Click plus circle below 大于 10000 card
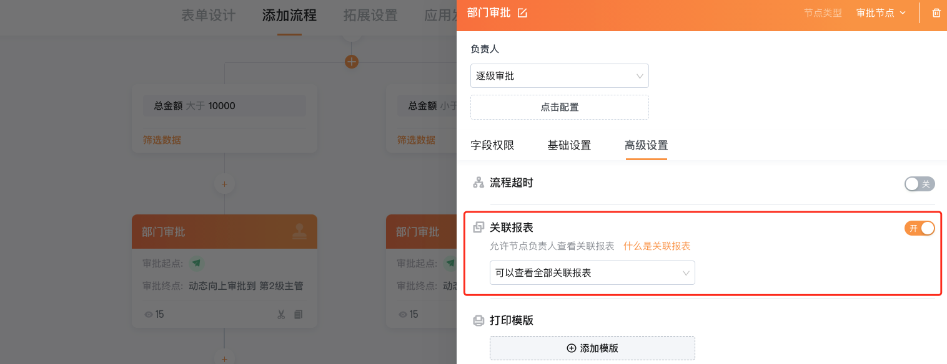Viewport: 947px width, 364px height. (x=224, y=184)
